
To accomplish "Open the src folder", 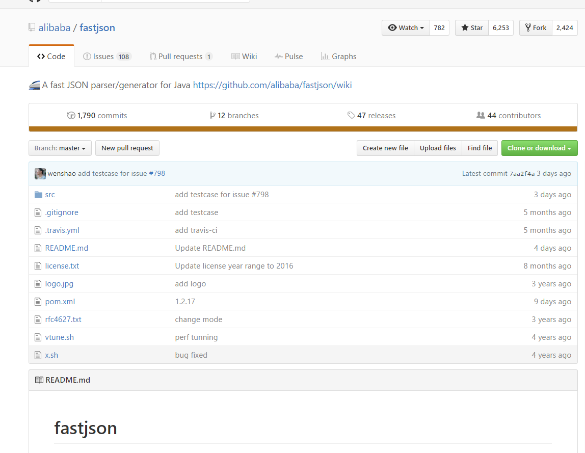I will (x=49, y=195).
